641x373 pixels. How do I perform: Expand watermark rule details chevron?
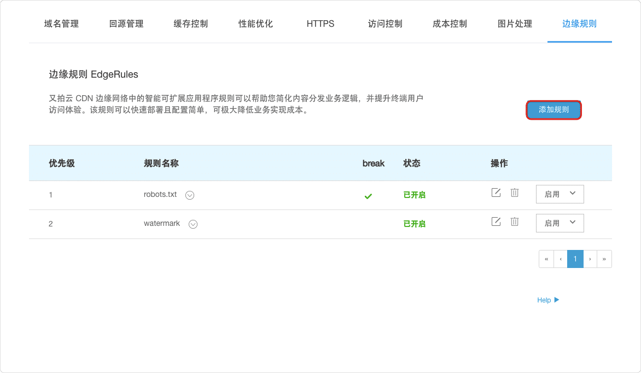193,224
